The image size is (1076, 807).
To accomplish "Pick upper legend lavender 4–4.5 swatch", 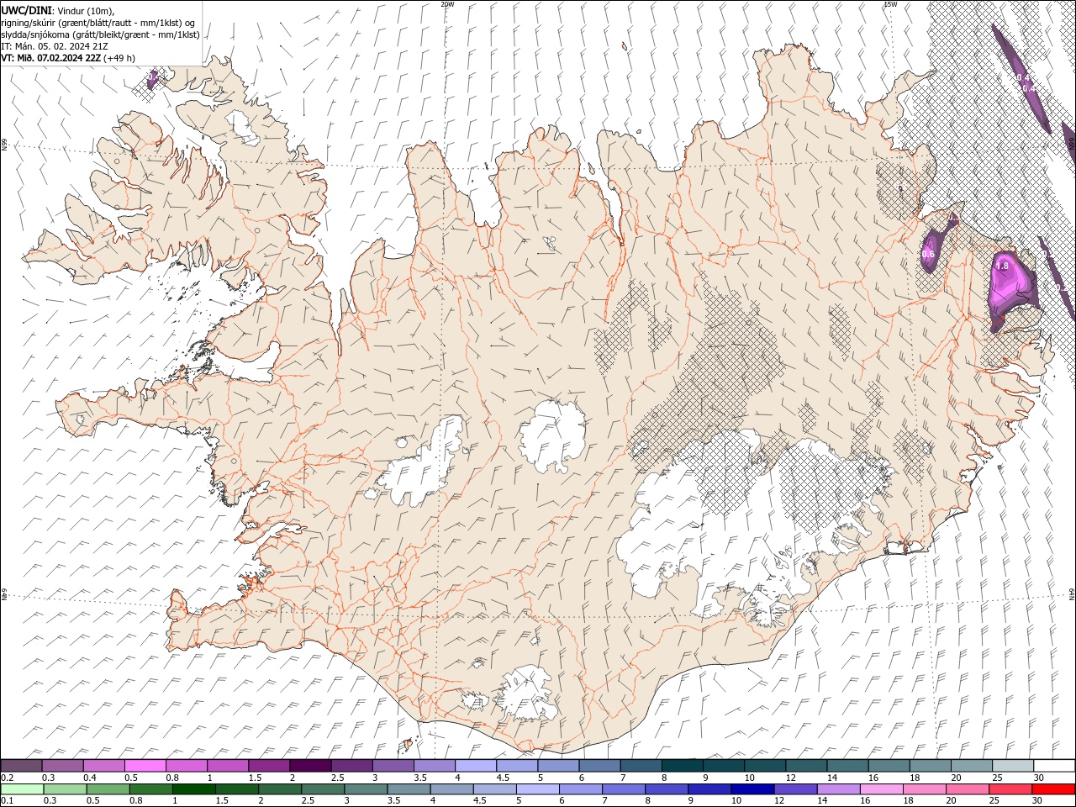I will point(475,766).
